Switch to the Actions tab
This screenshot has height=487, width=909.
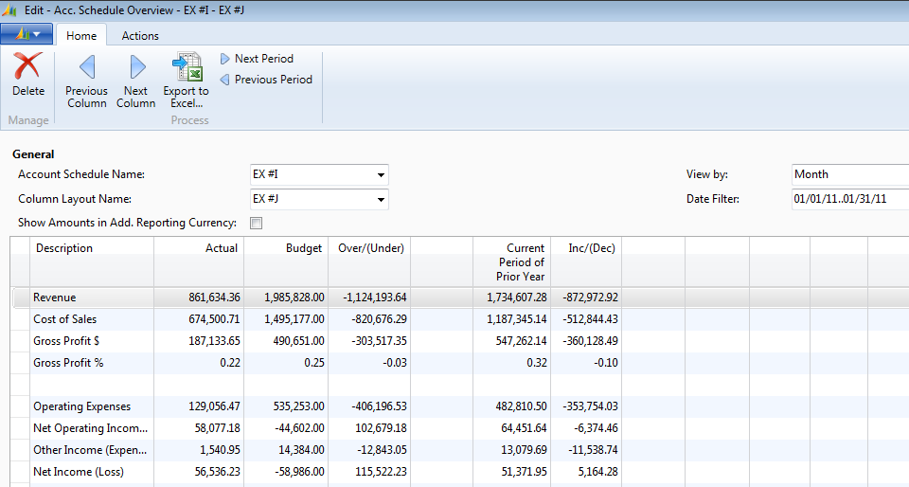click(140, 36)
